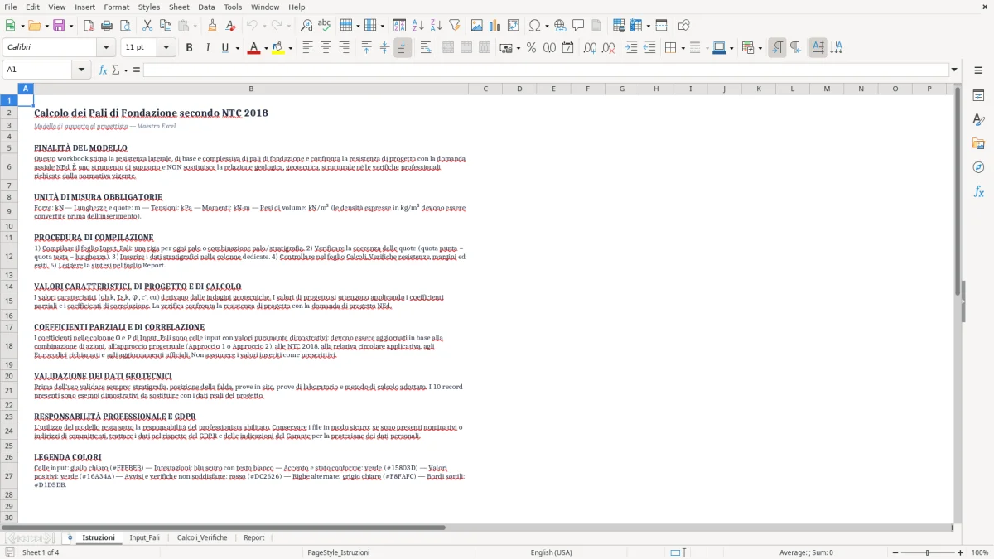This screenshot has height=559, width=994.
Task: Open the sidebar Functions panel
Action: pos(978,191)
